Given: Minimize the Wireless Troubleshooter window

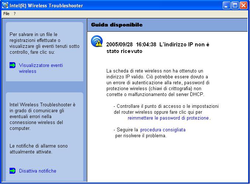Looking at the screenshot, I should click(x=226, y=6).
